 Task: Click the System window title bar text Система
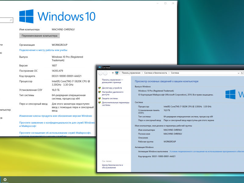[x=106, y=67]
